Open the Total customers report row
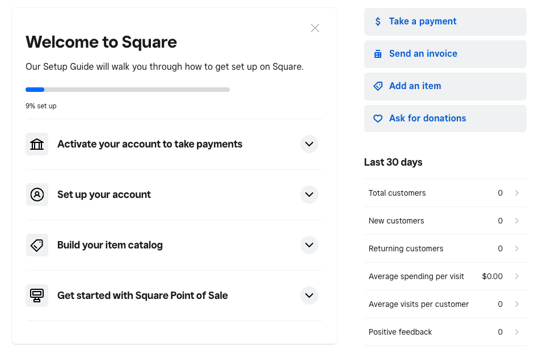Screen dimensions: 547x350 pos(445,193)
